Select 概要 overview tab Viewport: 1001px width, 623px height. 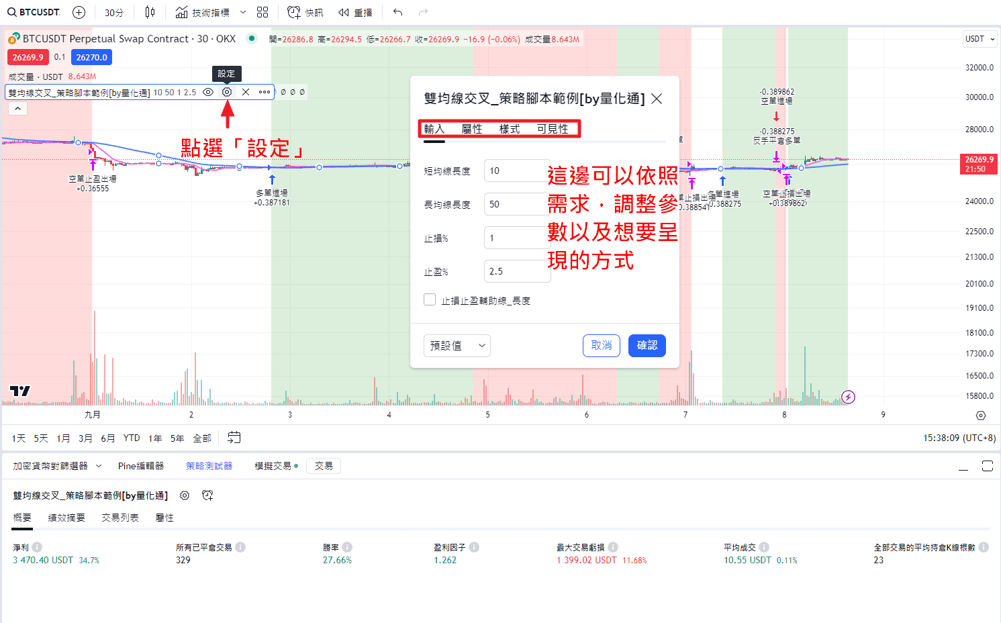pyautogui.click(x=22, y=518)
